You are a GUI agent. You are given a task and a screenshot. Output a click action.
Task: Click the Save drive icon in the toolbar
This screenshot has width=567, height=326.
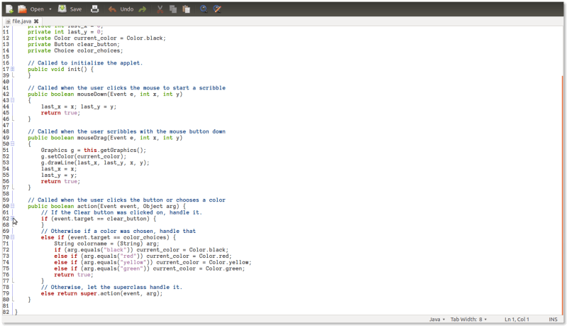click(x=62, y=9)
